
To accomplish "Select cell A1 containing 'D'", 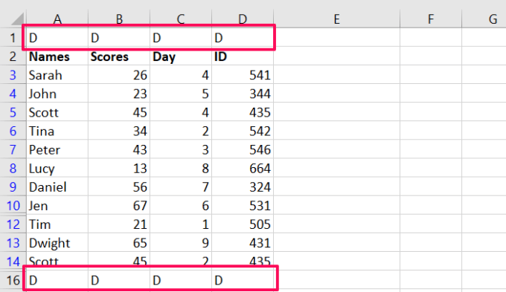I will (57, 38).
